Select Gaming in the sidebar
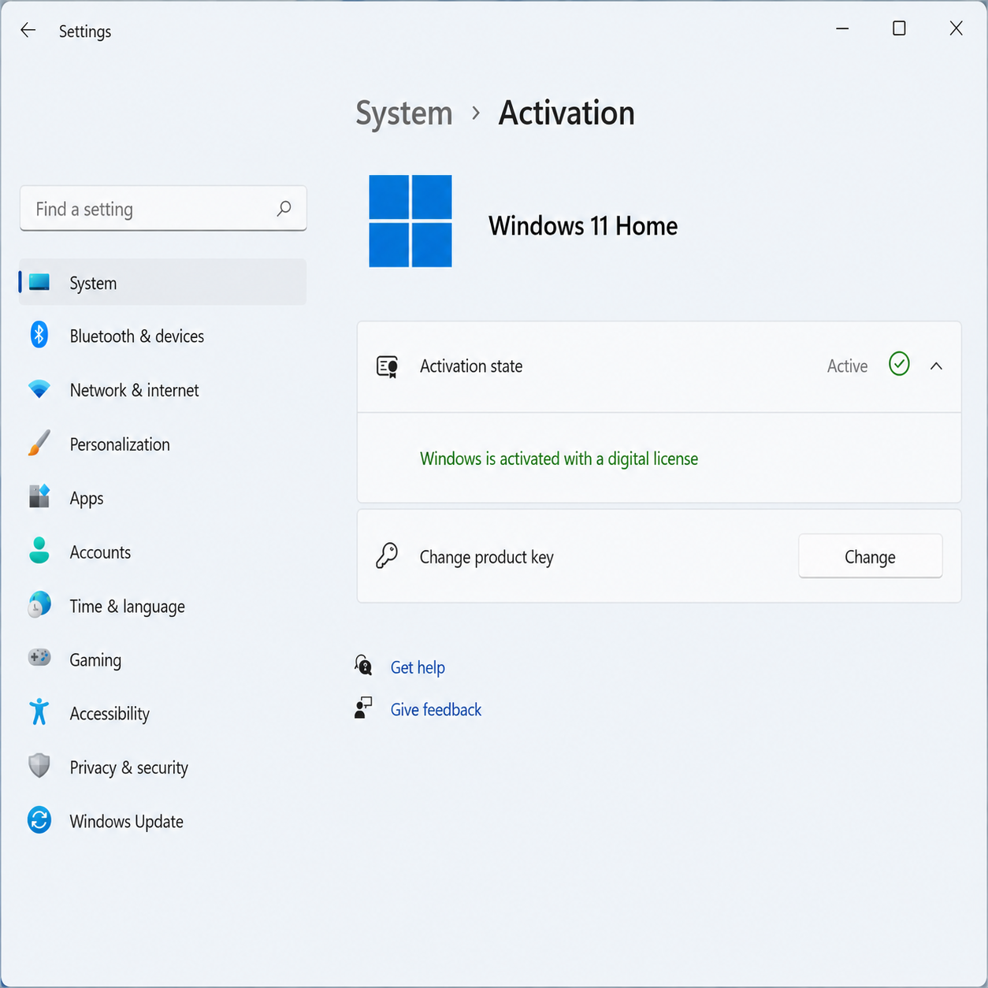Image resolution: width=988 pixels, height=988 pixels. point(163,659)
